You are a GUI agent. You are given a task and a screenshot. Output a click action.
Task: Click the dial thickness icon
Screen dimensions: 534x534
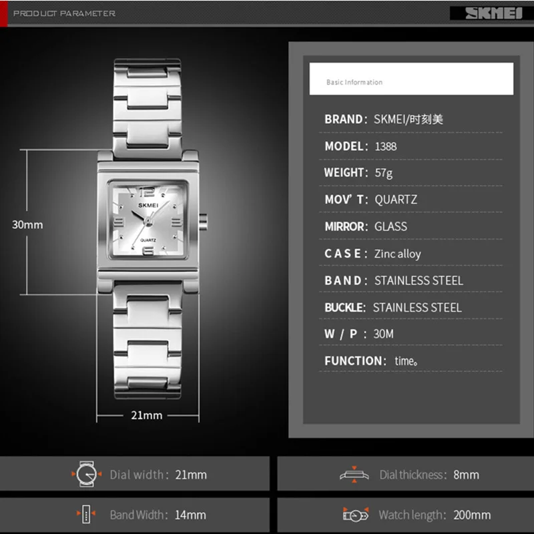(x=354, y=475)
